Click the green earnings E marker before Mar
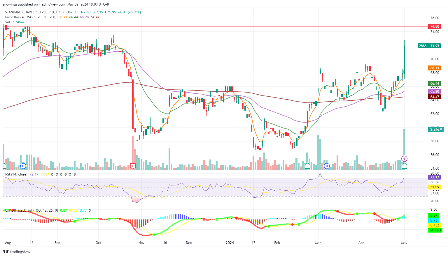 pos(307,166)
